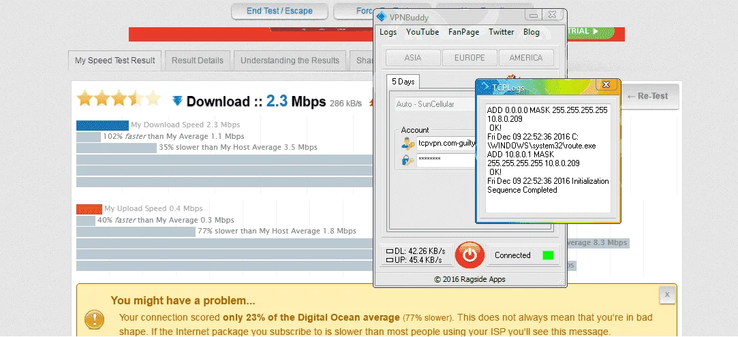This screenshot has width=738, height=337.
Task: Open the Auto - SunCellular server dropdown
Action: tap(433, 104)
